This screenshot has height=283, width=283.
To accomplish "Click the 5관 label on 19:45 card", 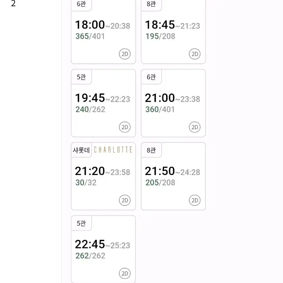I will [81, 77].
